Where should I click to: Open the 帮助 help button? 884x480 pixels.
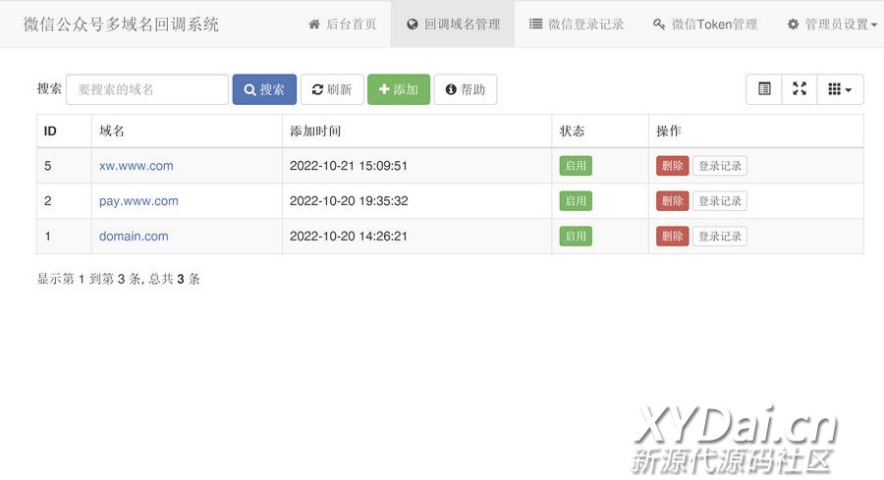coord(466,89)
